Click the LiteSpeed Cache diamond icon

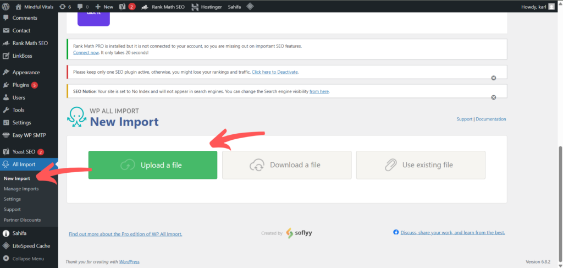(x=5, y=246)
